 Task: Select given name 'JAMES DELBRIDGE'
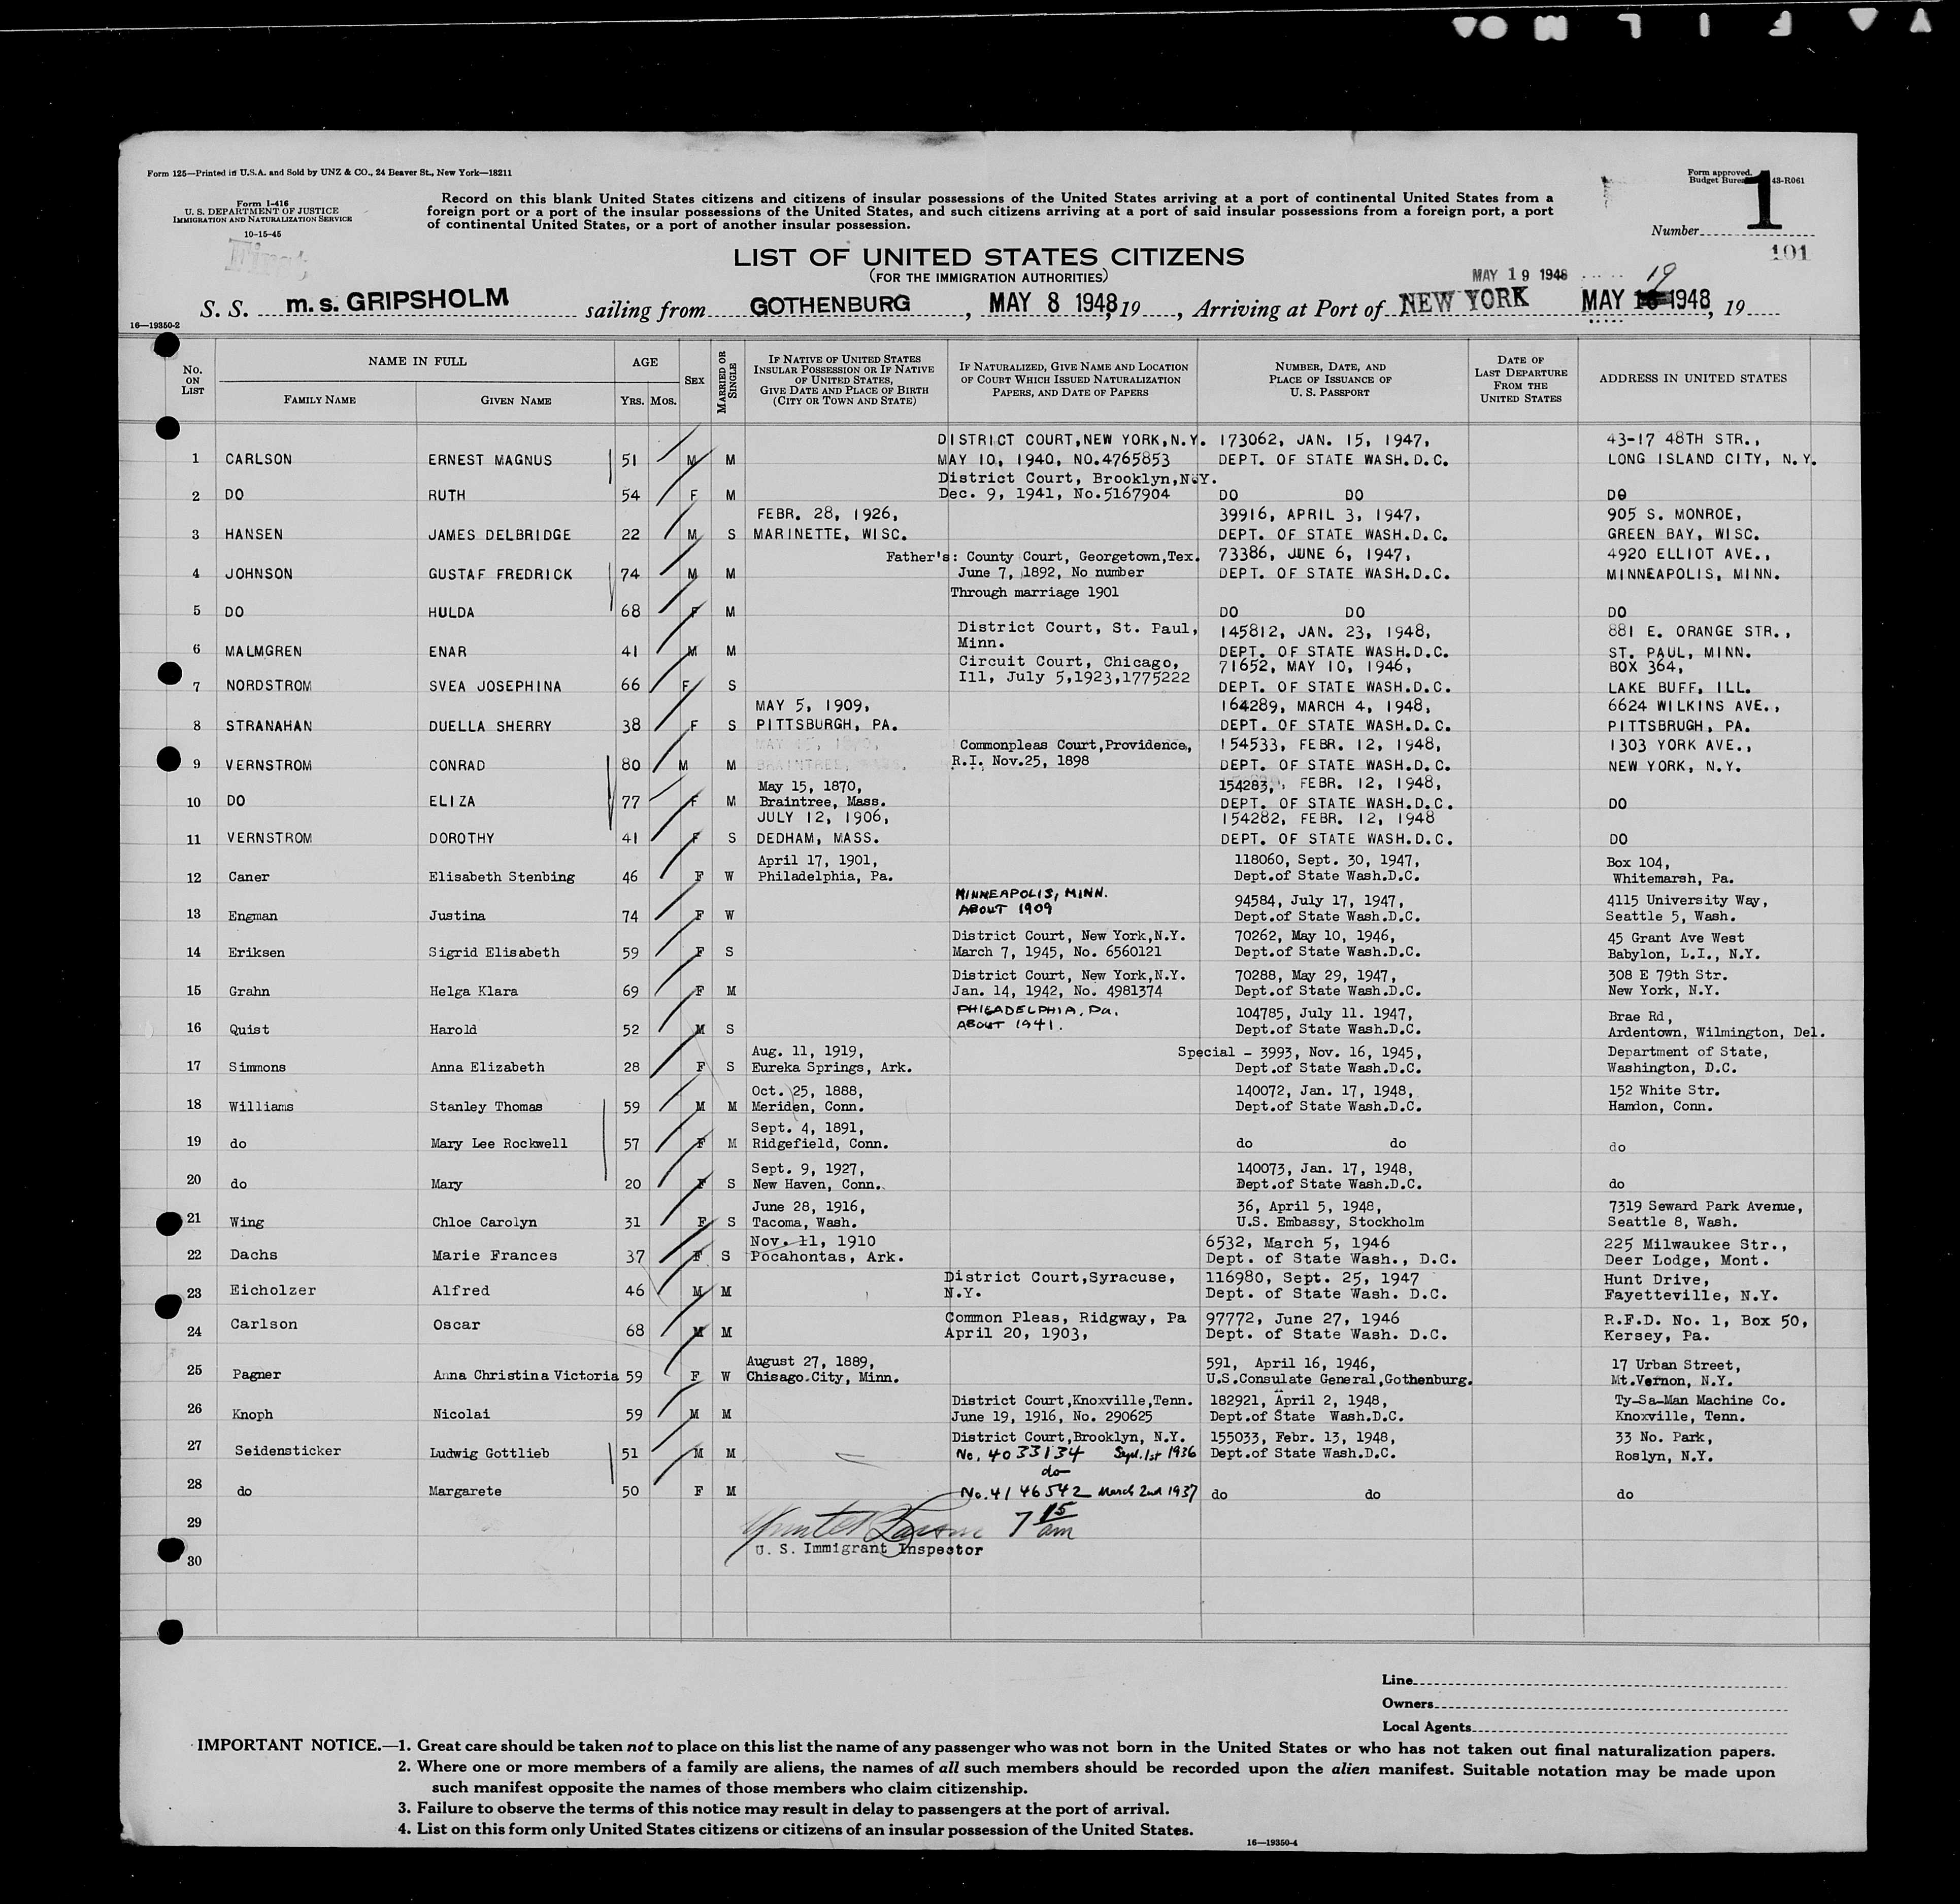tap(499, 535)
